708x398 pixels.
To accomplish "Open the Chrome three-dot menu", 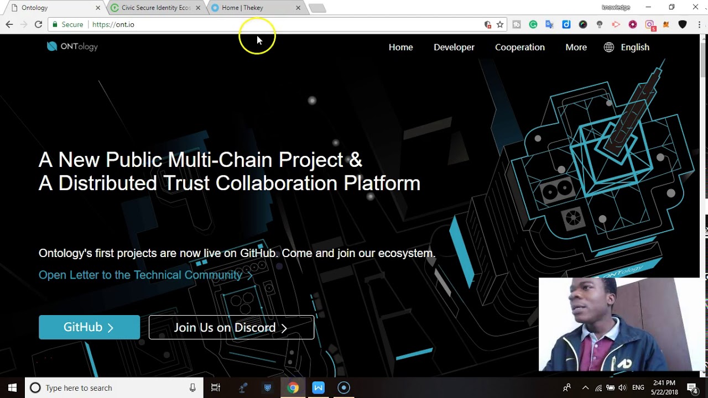I will coord(699,24).
